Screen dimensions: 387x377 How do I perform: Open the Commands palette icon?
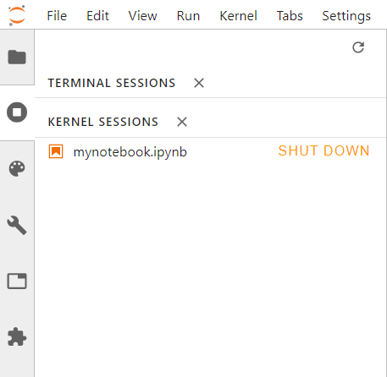[x=17, y=168]
